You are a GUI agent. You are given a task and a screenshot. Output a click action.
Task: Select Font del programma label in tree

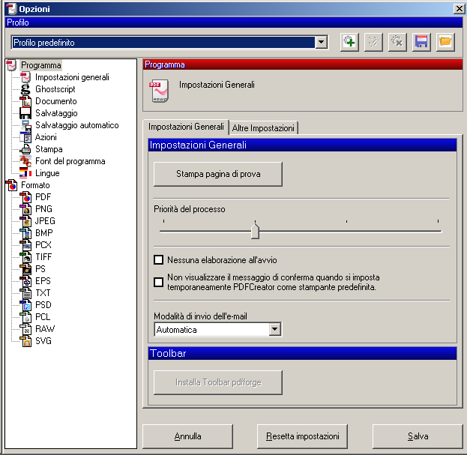[70, 161]
